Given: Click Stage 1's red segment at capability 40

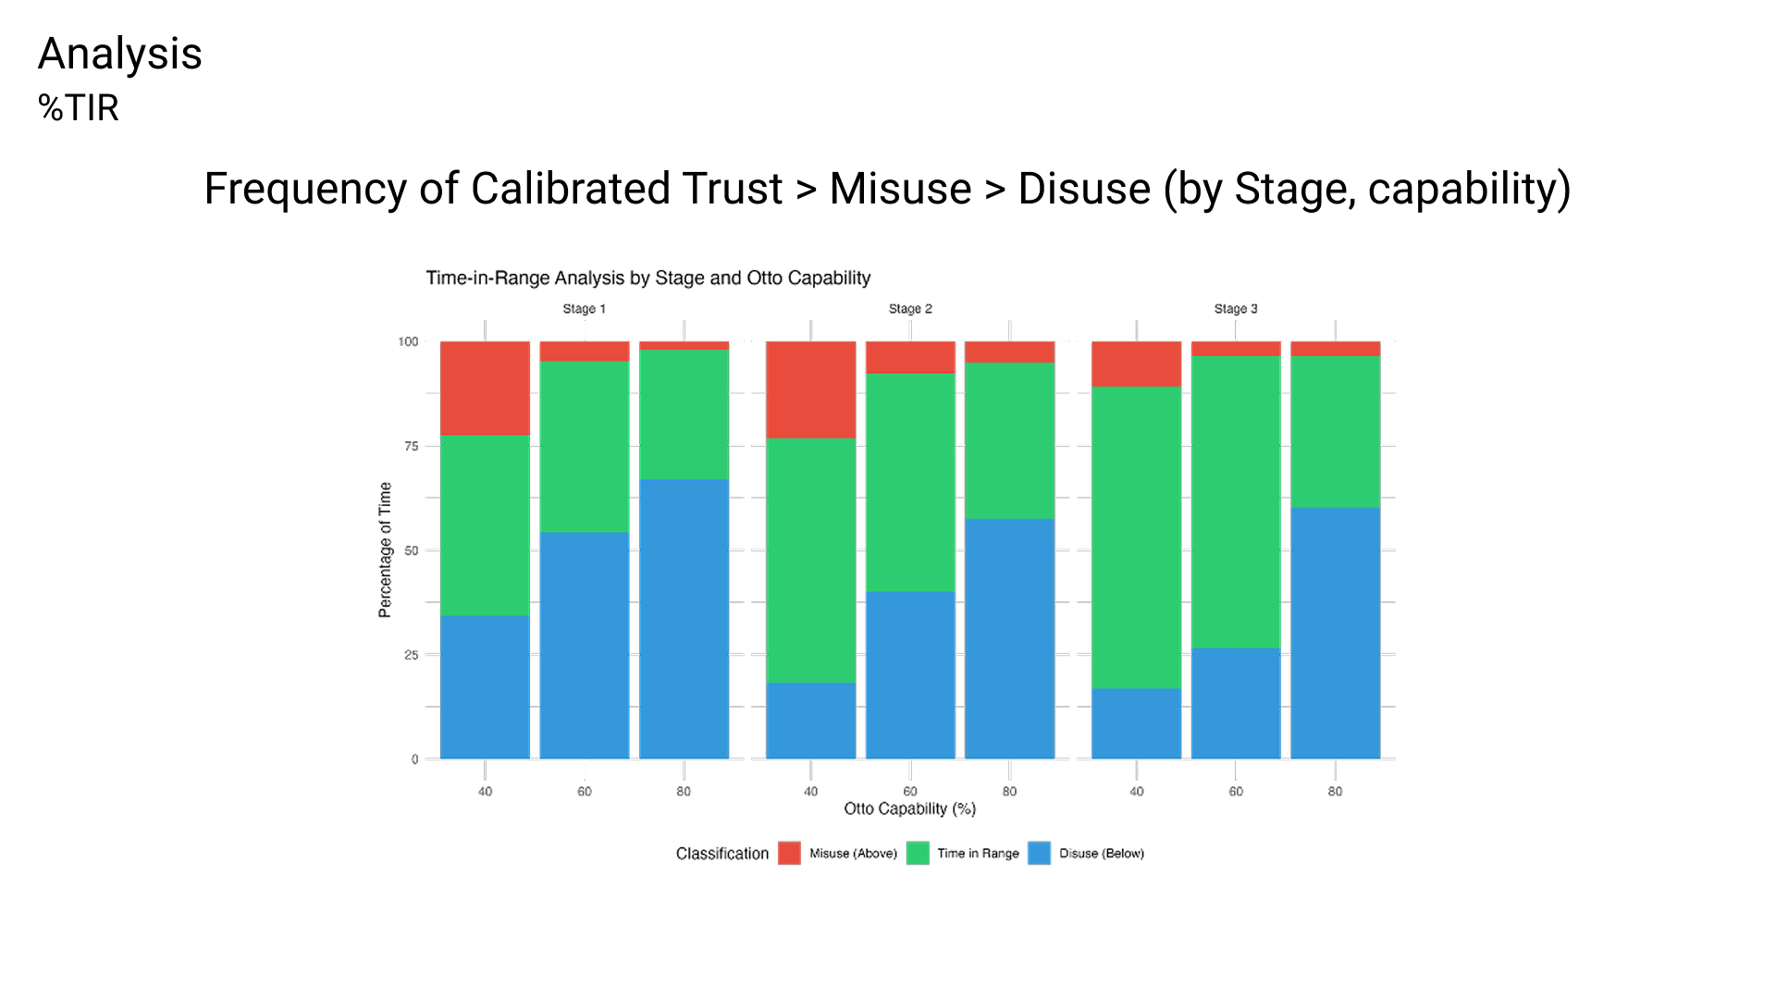Looking at the screenshot, I should tap(485, 388).
